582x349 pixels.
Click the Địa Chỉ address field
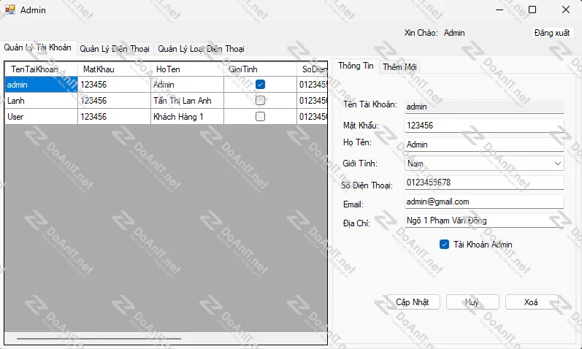pyautogui.click(x=483, y=220)
